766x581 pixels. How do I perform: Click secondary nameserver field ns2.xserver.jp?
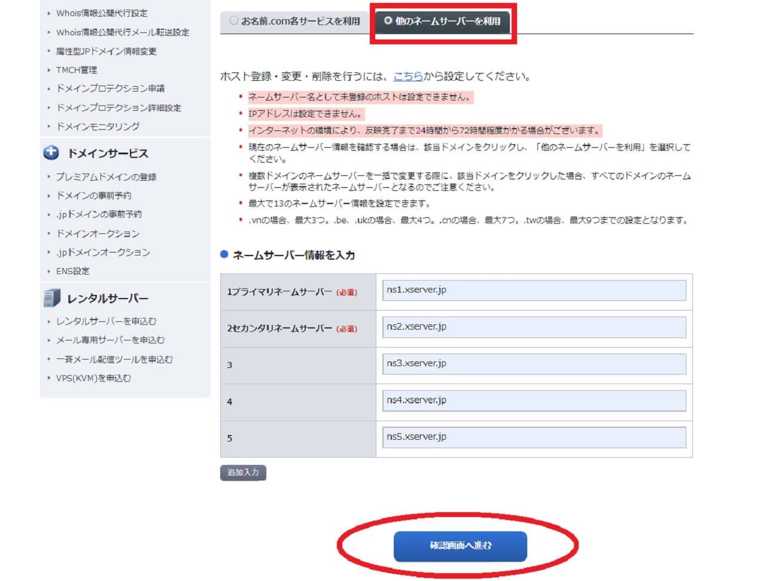point(534,327)
